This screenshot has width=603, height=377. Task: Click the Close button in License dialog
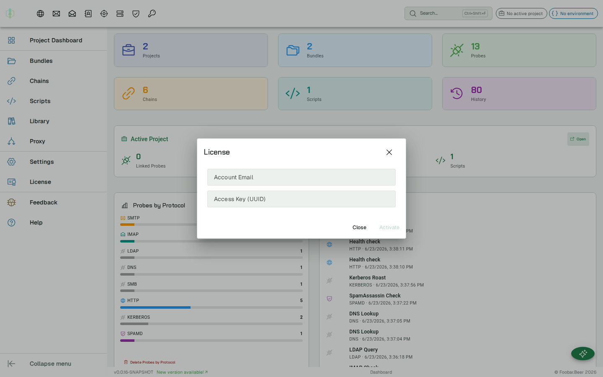359,227
